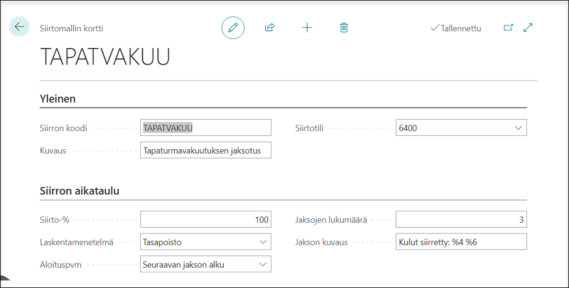This screenshot has height=288, width=569.
Task: Open the share icon menu
Action: click(x=270, y=27)
